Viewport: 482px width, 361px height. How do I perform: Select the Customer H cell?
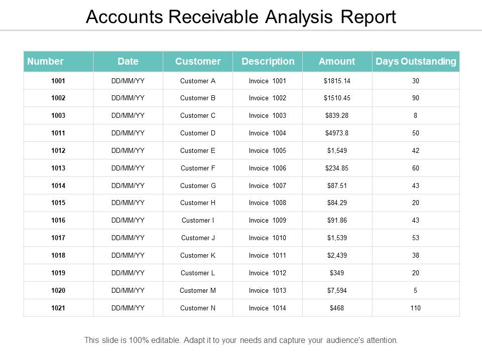[x=198, y=203]
